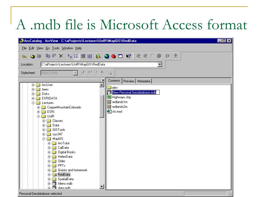Click the Export Metadata icon
The image size is (263, 197).
click(110, 73)
